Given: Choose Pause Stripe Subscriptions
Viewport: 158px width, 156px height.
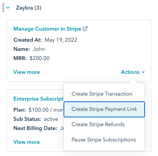Looking at the screenshot, I should [104, 140].
